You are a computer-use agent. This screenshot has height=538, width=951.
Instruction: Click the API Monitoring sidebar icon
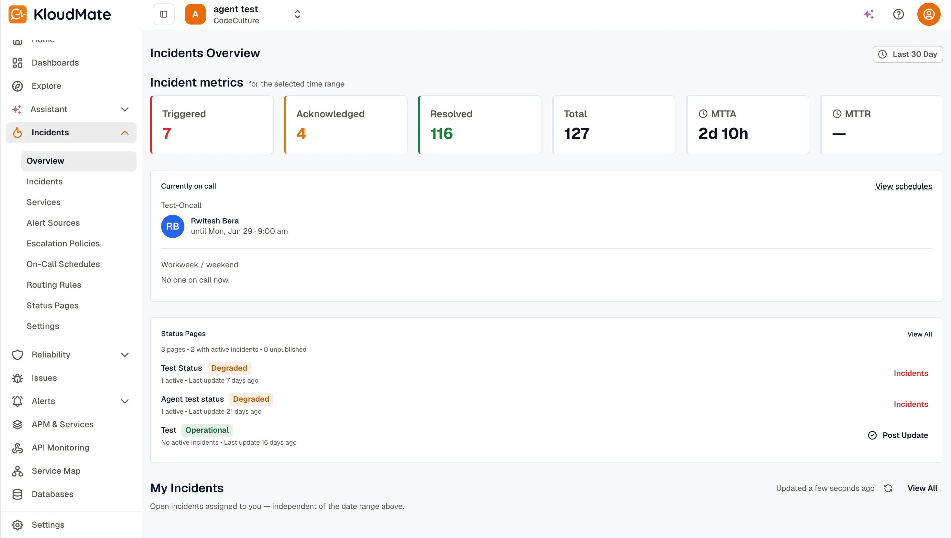[17, 448]
